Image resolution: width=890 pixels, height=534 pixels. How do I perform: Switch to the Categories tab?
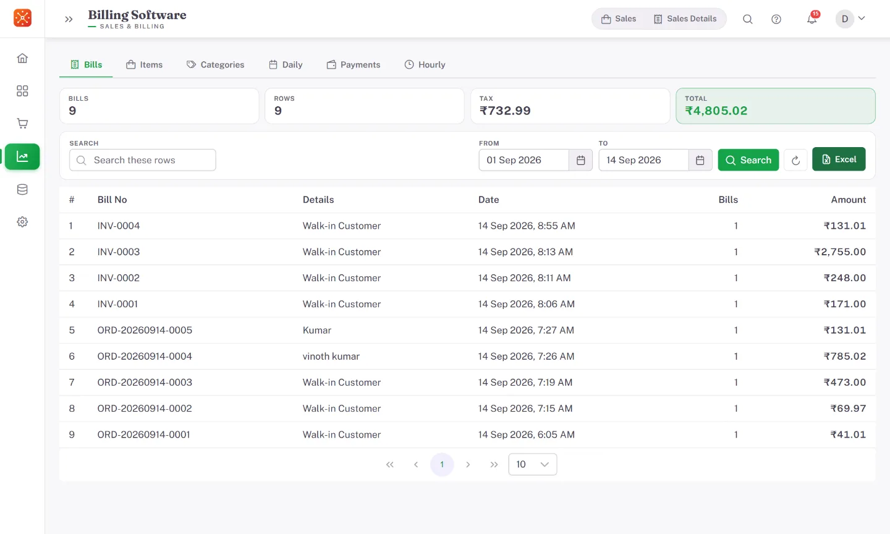(216, 65)
